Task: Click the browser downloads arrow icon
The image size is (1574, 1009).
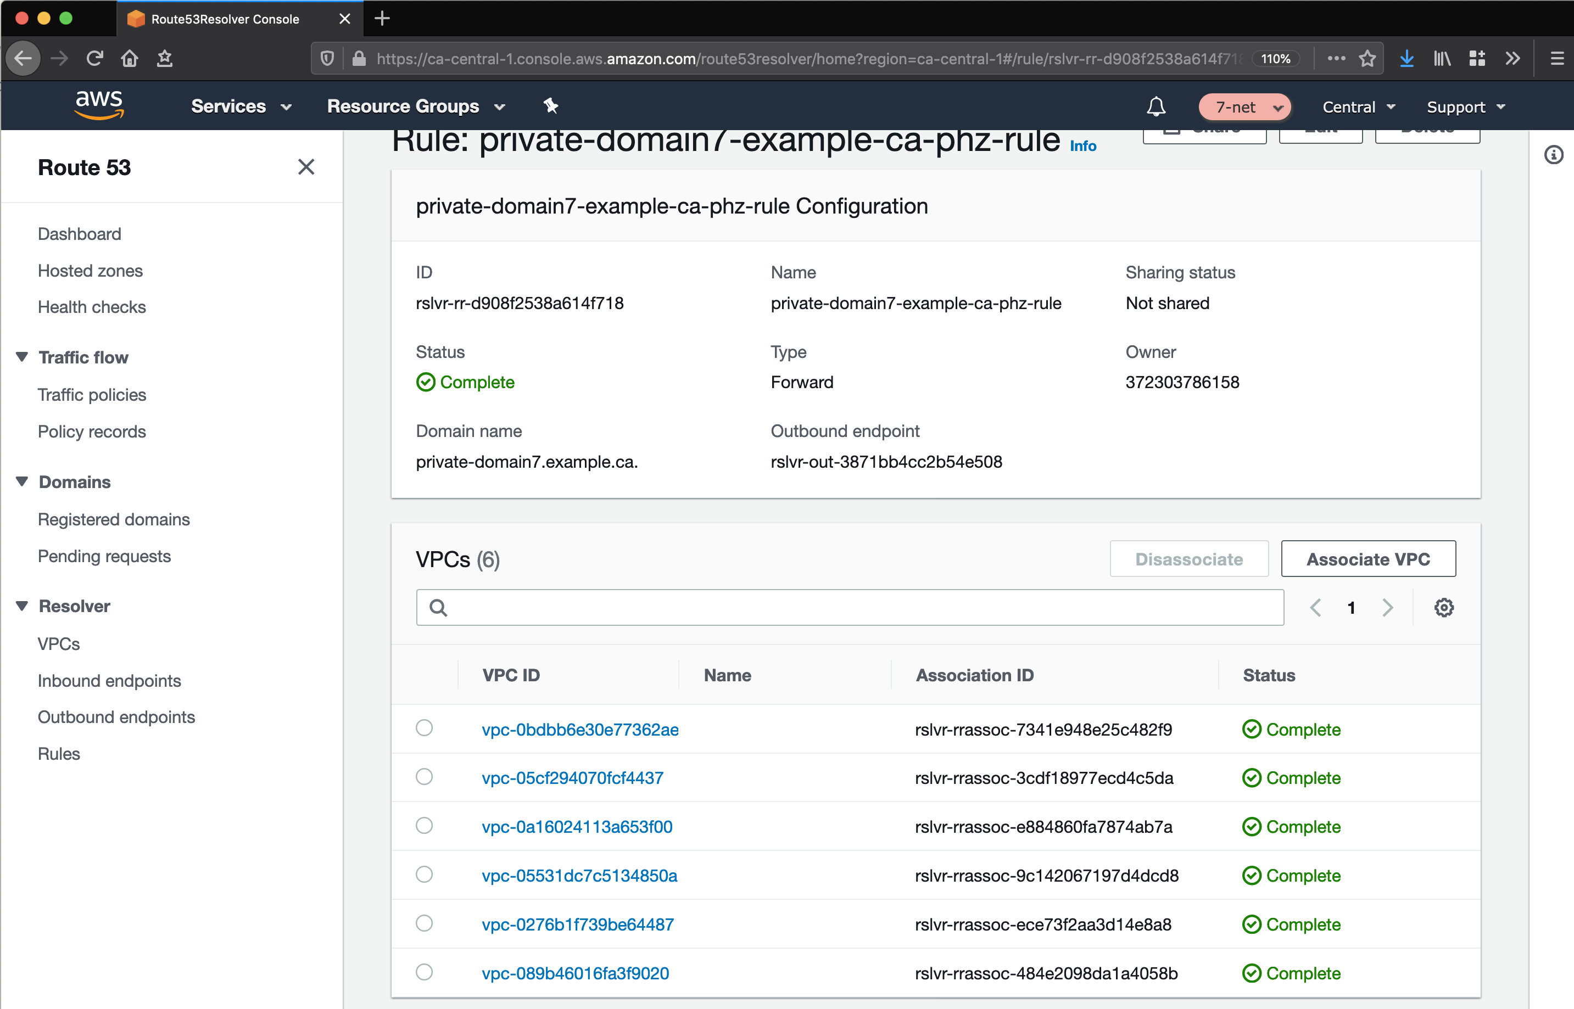Action: [1406, 58]
